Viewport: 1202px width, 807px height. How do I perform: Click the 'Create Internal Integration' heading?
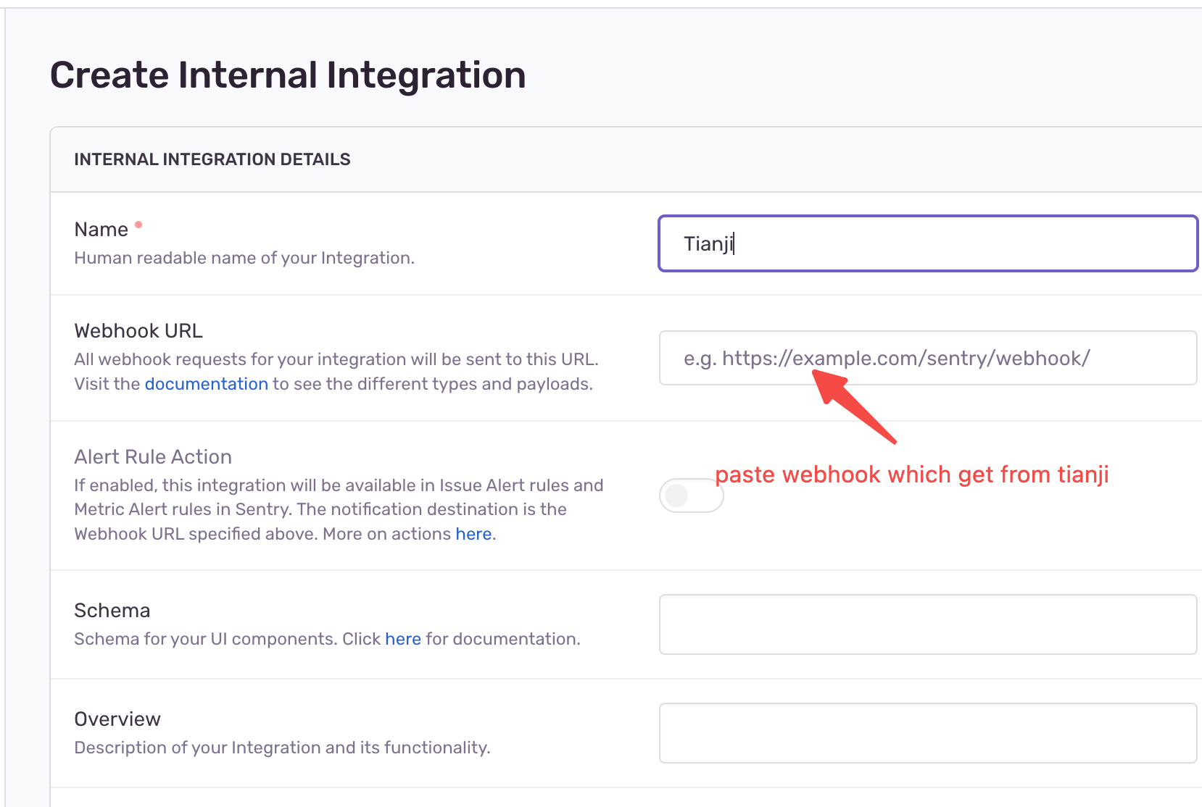point(288,75)
